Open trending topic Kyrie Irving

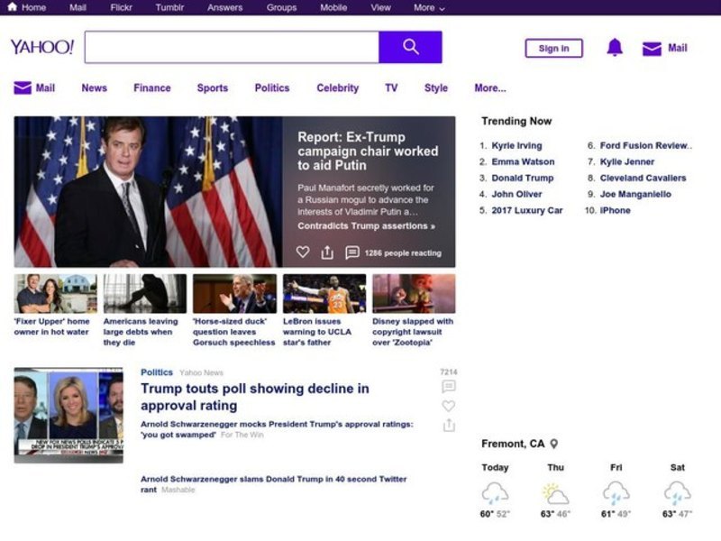pyautogui.click(x=516, y=145)
